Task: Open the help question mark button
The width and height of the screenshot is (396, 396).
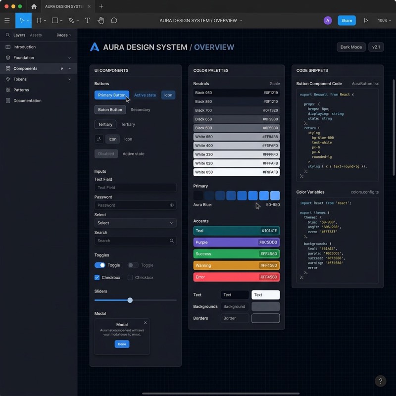Action: [x=380, y=381]
